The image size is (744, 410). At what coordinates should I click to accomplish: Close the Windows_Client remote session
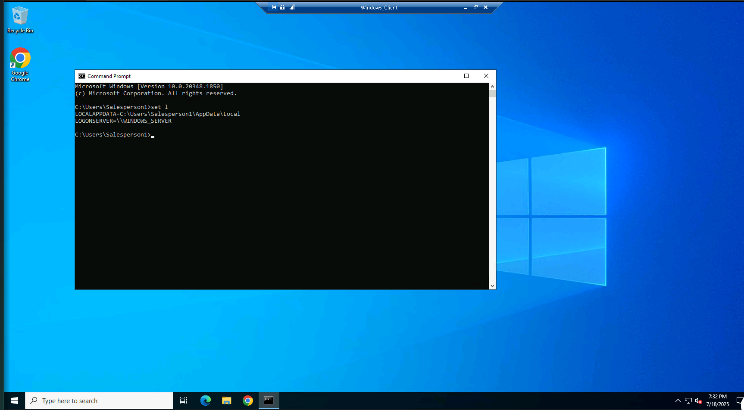click(485, 7)
